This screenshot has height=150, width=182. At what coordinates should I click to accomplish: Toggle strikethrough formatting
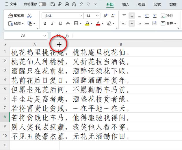click(68, 23)
